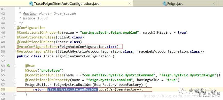Click the "prototype" scope string
The image size is (223, 100).
click(x=51, y=71)
